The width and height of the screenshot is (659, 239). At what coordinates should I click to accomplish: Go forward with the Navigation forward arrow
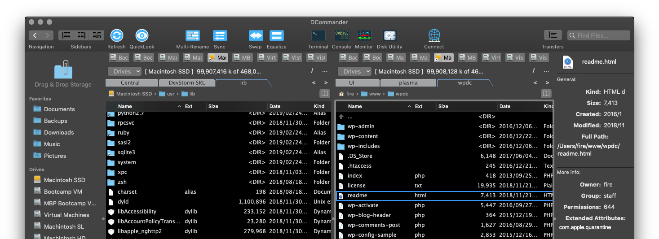(48, 35)
